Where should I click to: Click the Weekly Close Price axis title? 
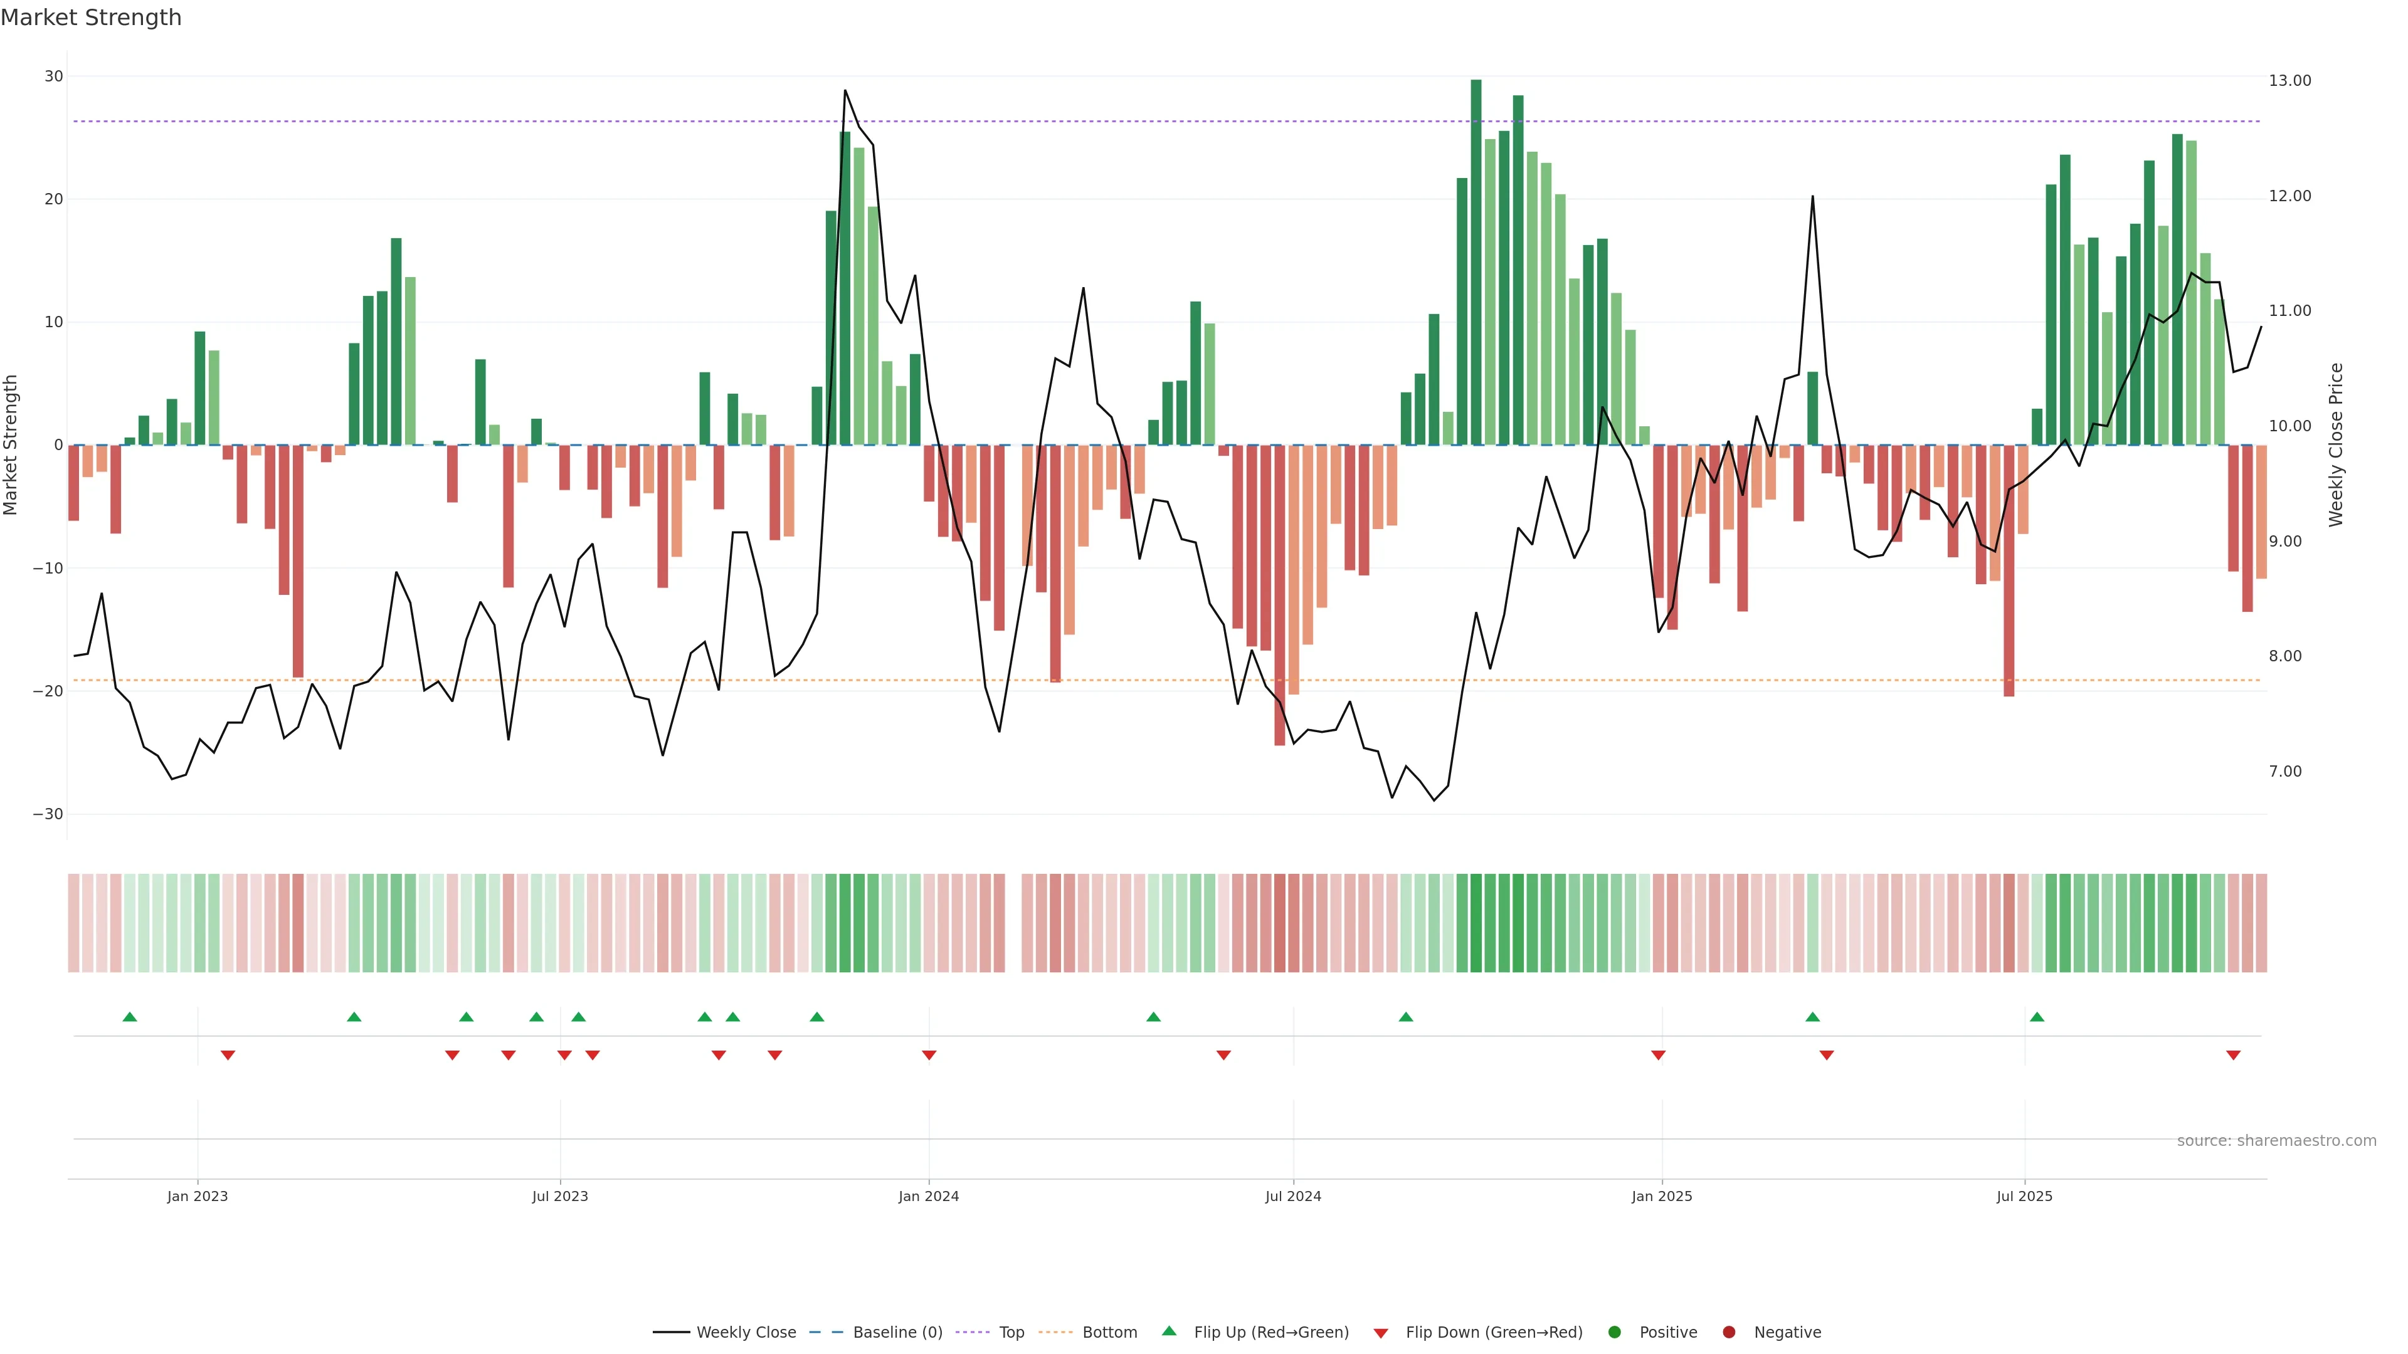pos(2336,445)
